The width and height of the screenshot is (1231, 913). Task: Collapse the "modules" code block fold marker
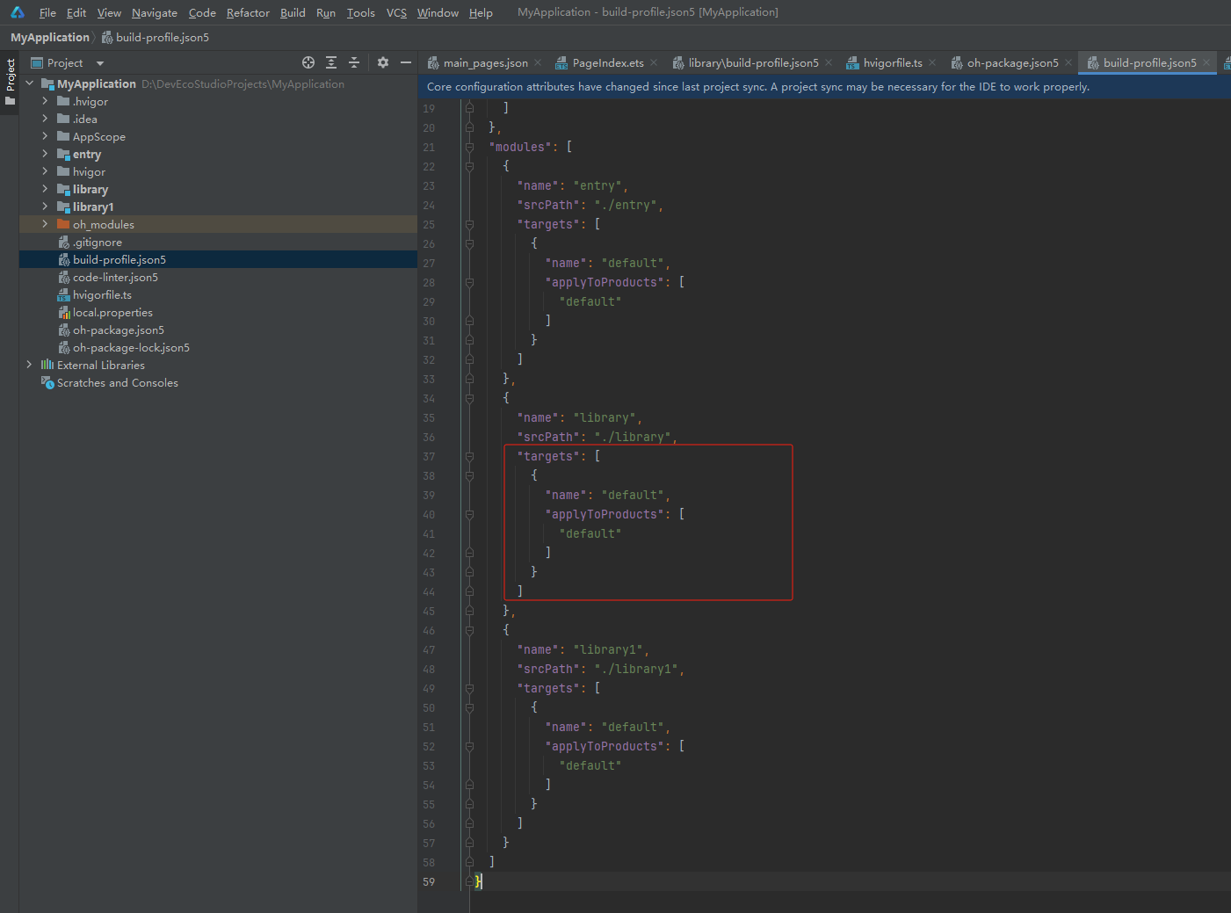pyautogui.click(x=469, y=147)
